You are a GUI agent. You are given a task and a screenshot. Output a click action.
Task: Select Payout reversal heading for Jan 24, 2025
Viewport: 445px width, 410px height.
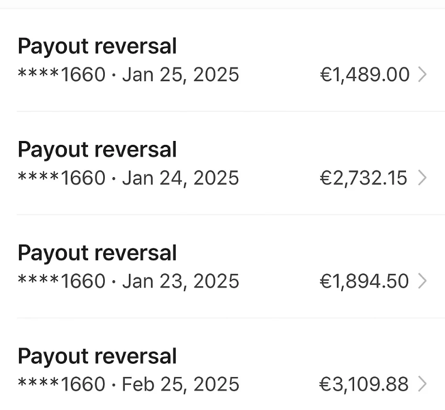click(x=97, y=149)
